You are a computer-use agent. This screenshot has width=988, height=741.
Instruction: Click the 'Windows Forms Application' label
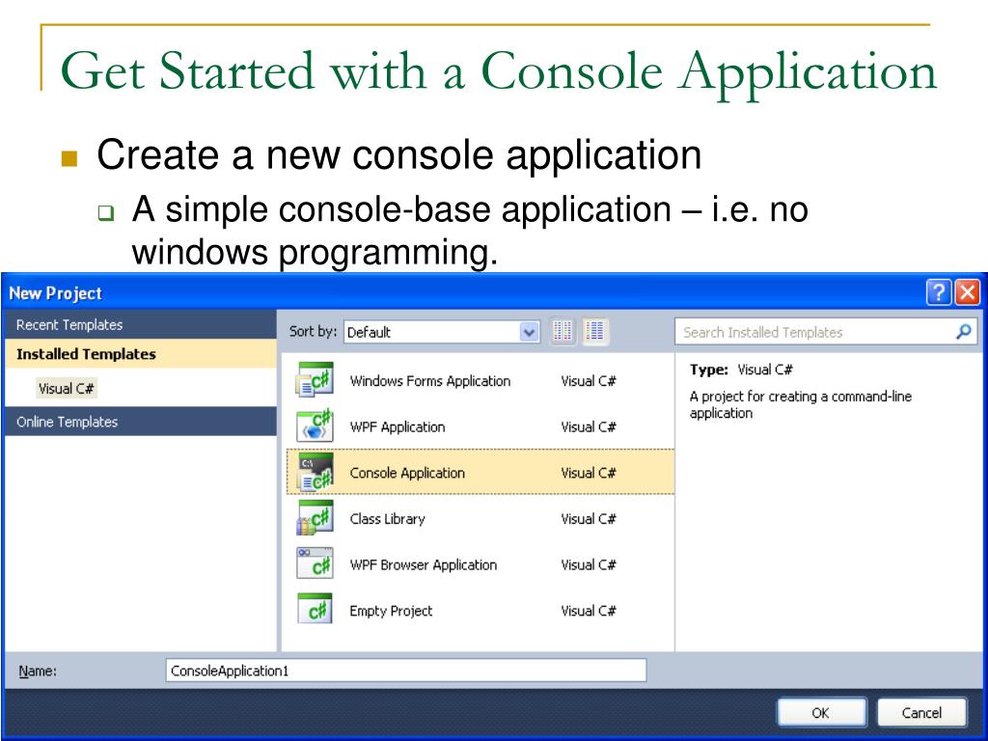[430, 380]
